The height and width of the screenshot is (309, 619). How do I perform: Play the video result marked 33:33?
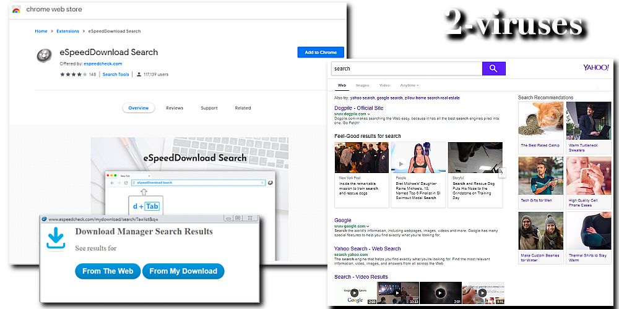[x=397, y=292]
